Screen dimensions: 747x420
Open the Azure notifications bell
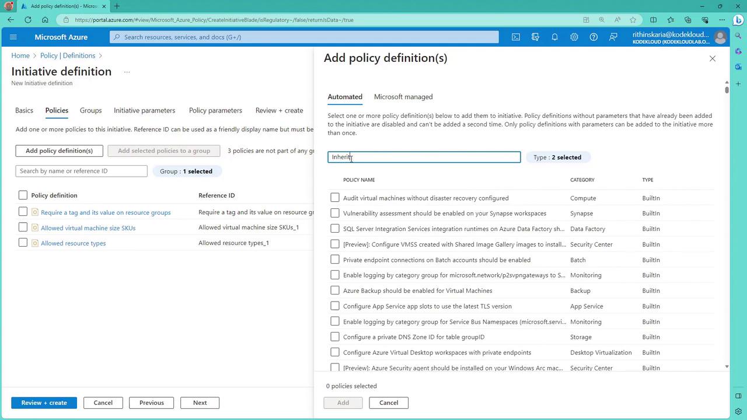[x=554, y=37]
